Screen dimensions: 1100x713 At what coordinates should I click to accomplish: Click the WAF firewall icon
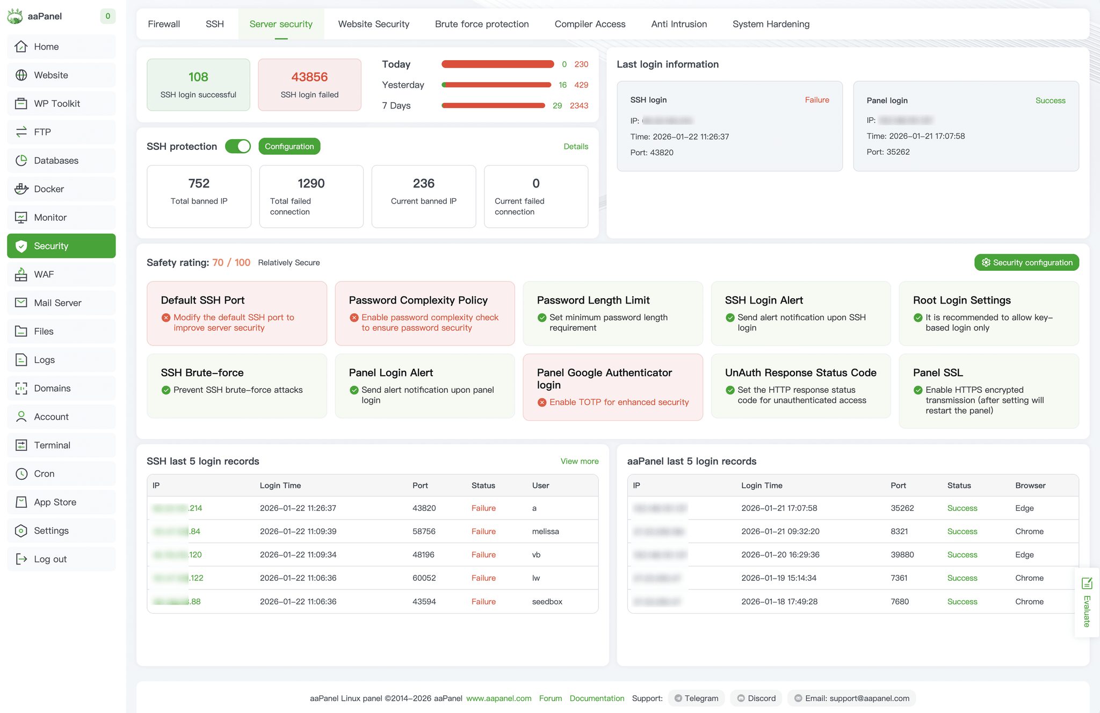[x=21, y=275]
